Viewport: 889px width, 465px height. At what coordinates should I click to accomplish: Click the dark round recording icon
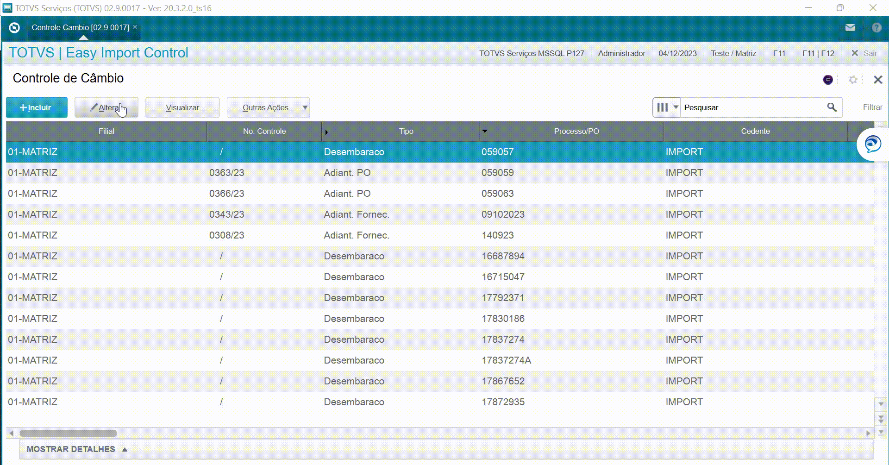(828, 80)
